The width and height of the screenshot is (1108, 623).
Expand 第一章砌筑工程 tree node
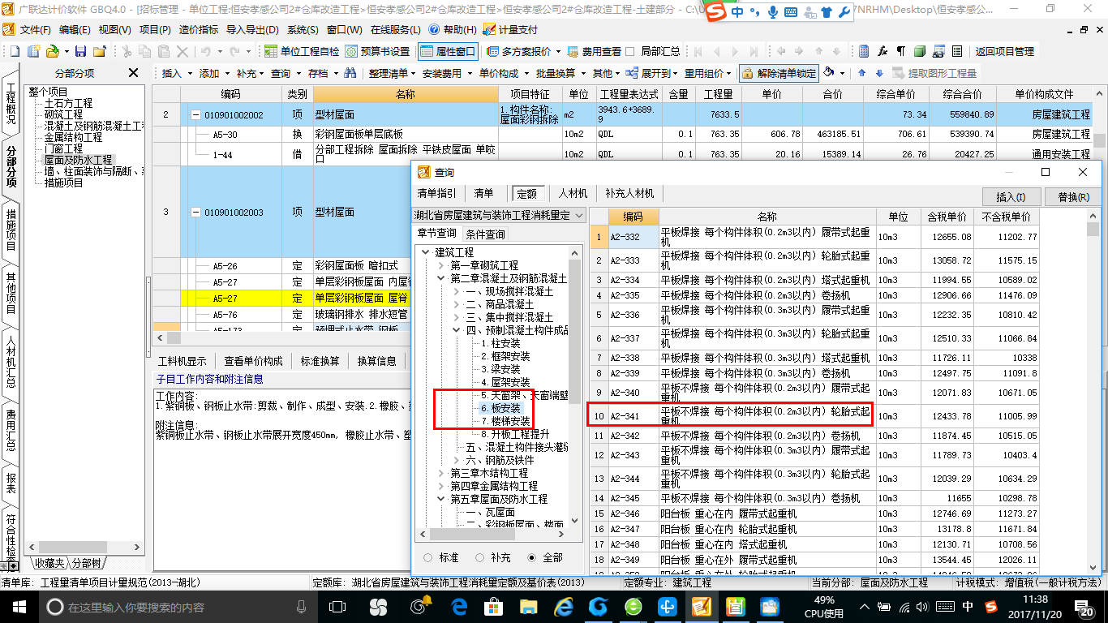tap(441, 265)
